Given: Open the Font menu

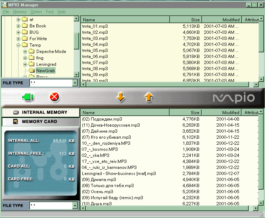Looking at the screenshot, I should click(x=50, y=12).
